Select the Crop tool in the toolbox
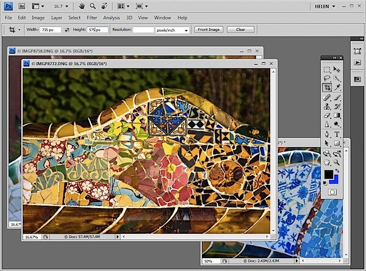366x271 pixels. (327, 88)
